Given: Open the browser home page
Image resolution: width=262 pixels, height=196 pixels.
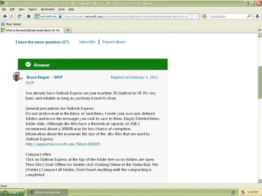Looking at the screenshot, I should point(29,16).
